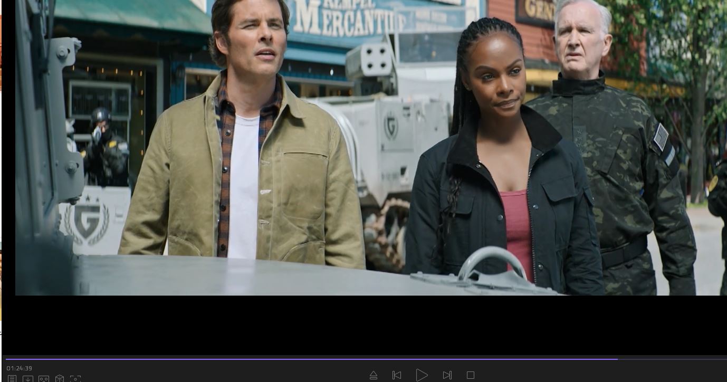The height and width of the screenshot is (382, 727).
Task: Toggle the VR mode goggles icon
Action: (44, 379)
